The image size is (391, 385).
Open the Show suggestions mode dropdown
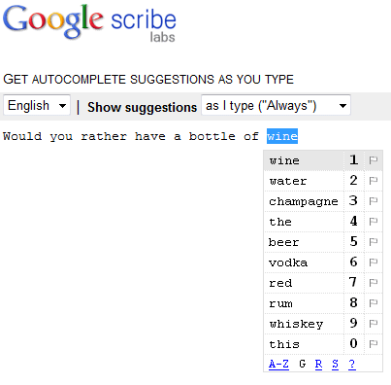[x=276, y=105]
